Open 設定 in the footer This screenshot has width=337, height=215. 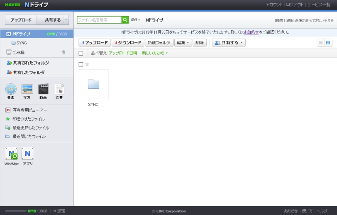(x=59, y=211)
